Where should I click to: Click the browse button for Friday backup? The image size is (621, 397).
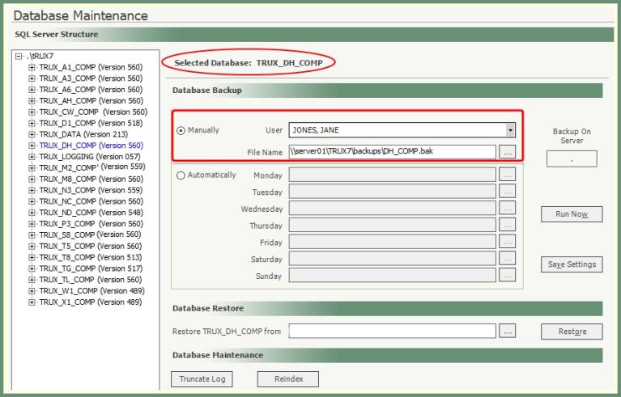click(x=508, y=242)
